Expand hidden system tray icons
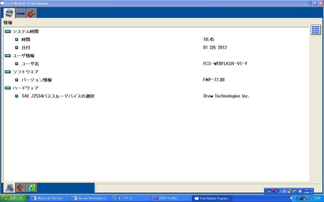 coord(292,198)
